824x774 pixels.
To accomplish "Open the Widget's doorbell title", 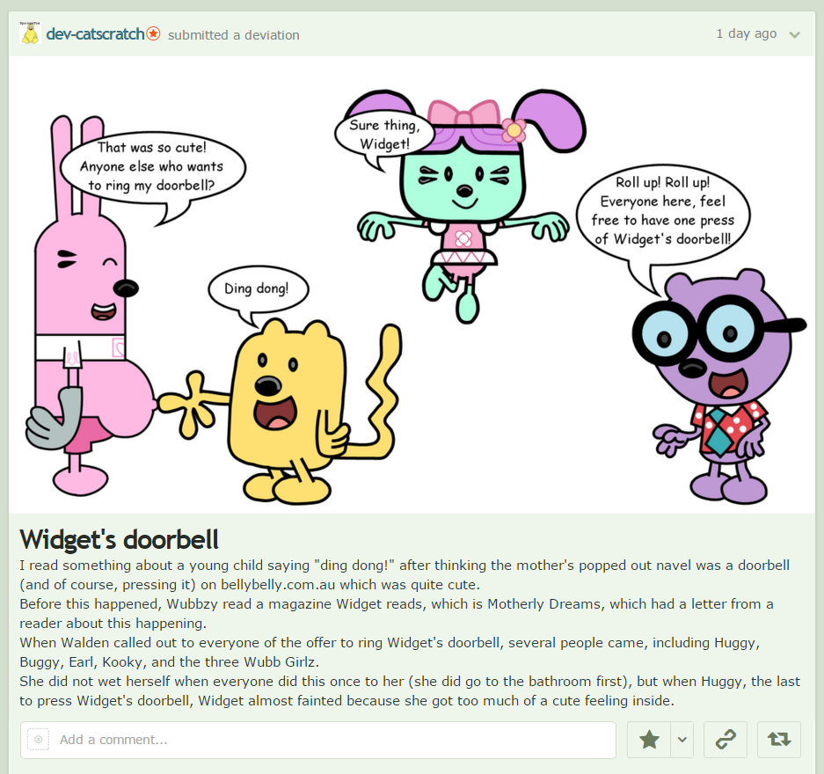I will (120, 540).
